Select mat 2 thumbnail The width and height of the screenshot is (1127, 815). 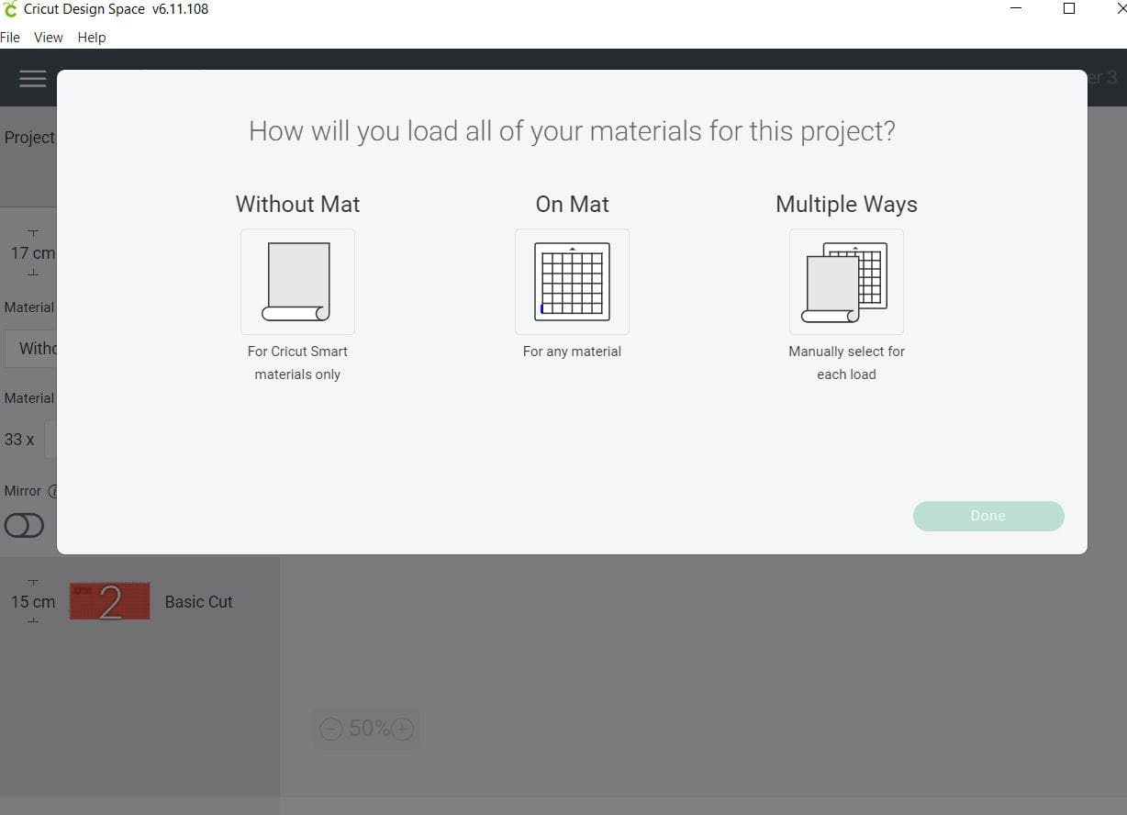pyautogui.click(x=110, y=601)
